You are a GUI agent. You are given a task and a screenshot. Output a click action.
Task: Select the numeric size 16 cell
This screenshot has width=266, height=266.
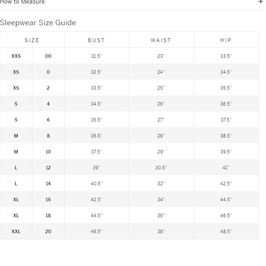tap(48, 199)
